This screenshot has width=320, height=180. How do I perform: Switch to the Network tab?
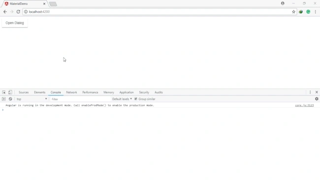coord(72,92)
